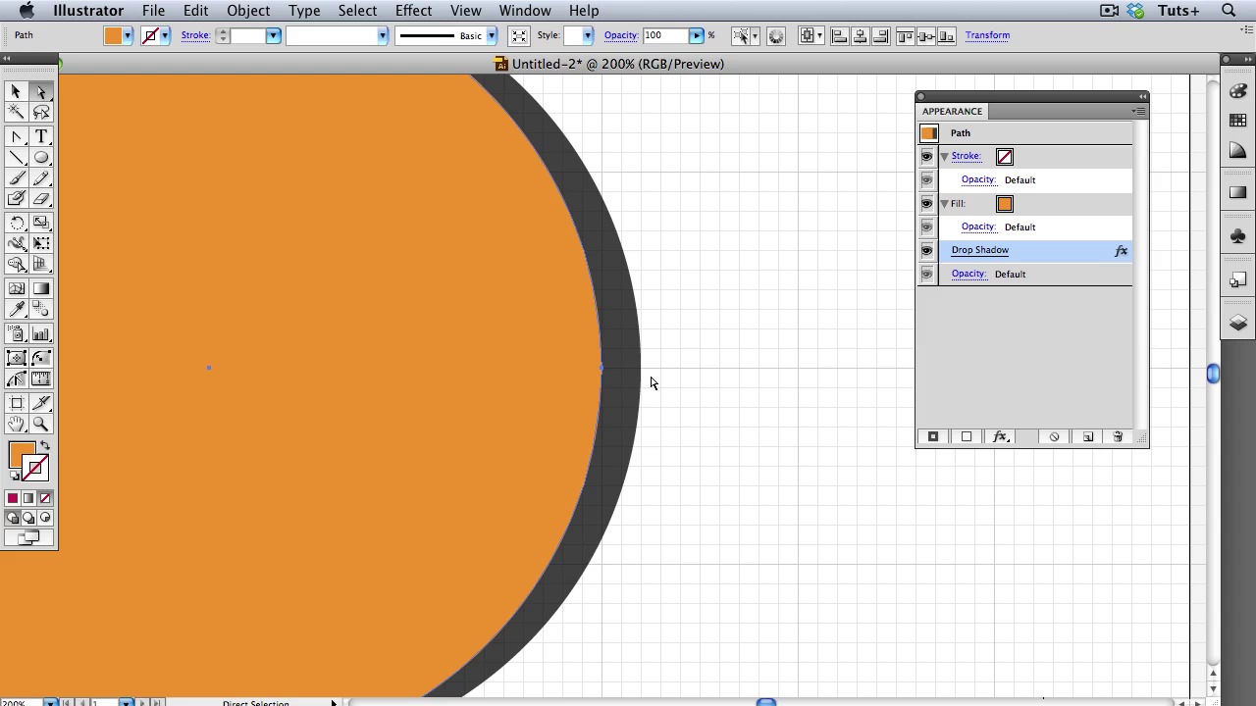Image resolution: width=1256 pixels, height=706 pixels.
Task: Select the Eraser tool
Action: [x=41, y=199]
